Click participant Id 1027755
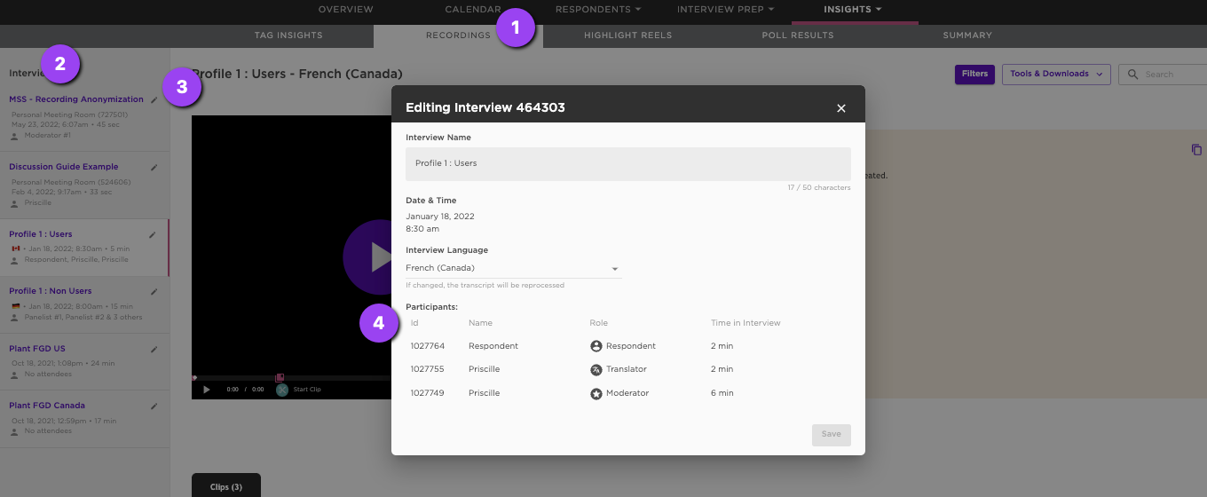1207x497 pixels. (428, 369)
